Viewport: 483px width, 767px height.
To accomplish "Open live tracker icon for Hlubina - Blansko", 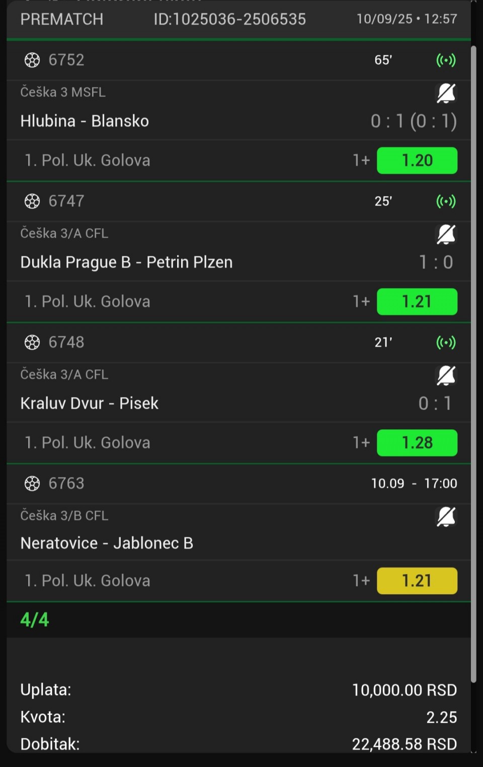I will pyautogui.click(x=446, y=60).
